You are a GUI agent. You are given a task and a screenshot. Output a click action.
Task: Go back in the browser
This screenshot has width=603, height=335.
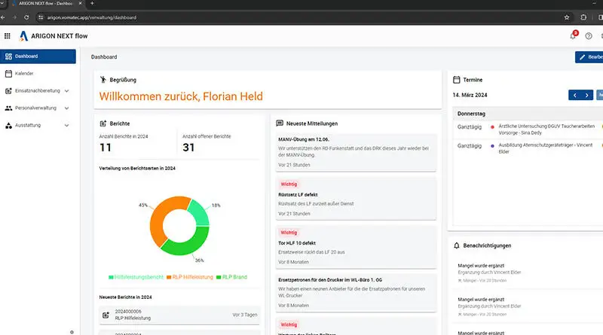(2, 17)
